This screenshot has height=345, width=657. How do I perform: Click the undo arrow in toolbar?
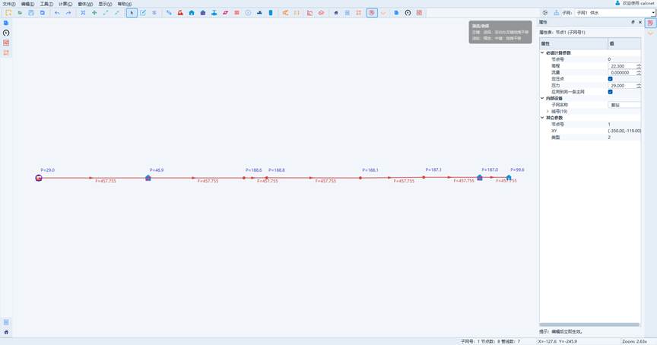click(x=57, y=13)
